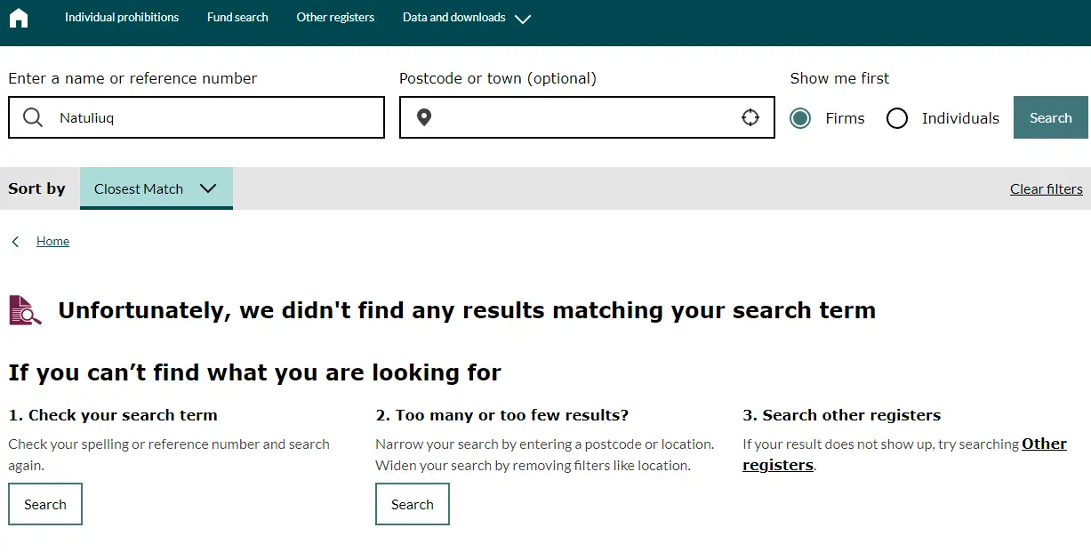Click the magnifier icon in name field
1091x552 pixels.
(x=33, y=118)
